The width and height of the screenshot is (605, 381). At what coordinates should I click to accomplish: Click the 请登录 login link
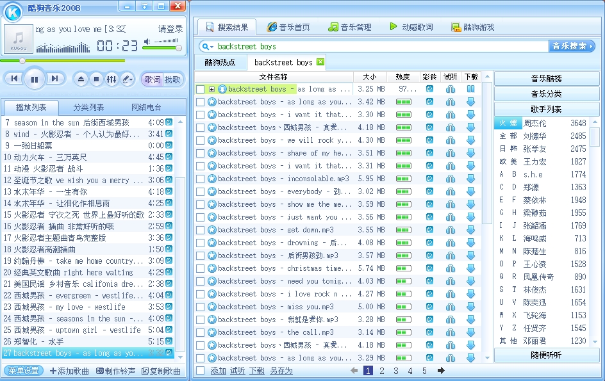click(170, 29)
